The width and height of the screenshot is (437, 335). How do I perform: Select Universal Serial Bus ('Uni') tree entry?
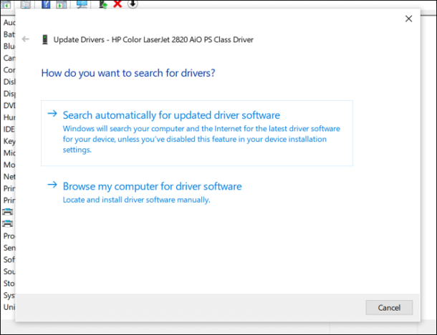point(9,307)
